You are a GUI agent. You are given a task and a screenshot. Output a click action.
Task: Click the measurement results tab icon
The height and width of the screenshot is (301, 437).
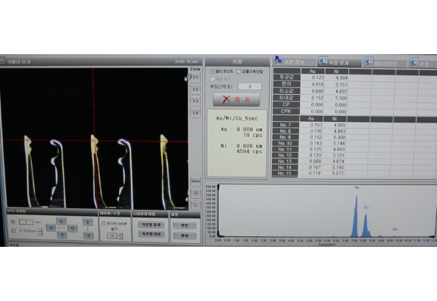[323, 60]
